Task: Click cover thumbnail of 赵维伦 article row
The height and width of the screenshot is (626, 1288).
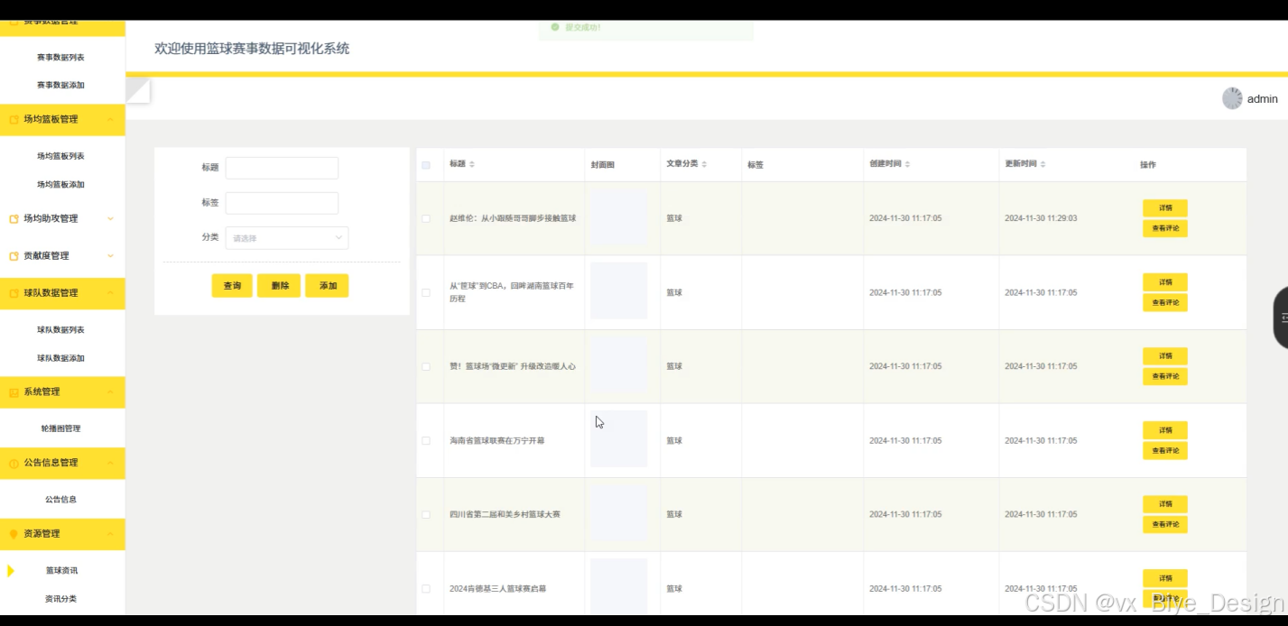Action: tap(618, 217)
